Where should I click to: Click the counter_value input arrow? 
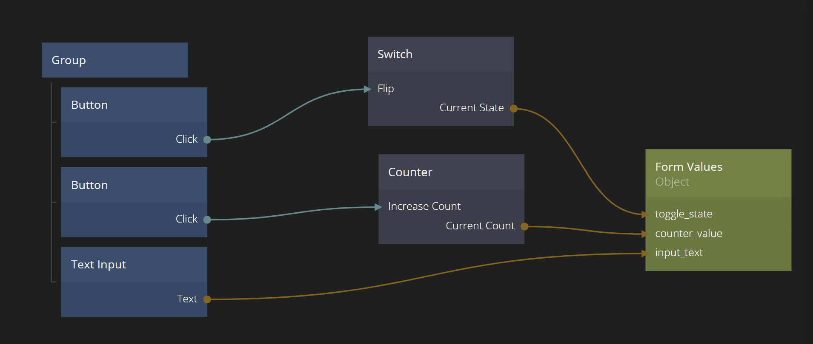point(645,234)
